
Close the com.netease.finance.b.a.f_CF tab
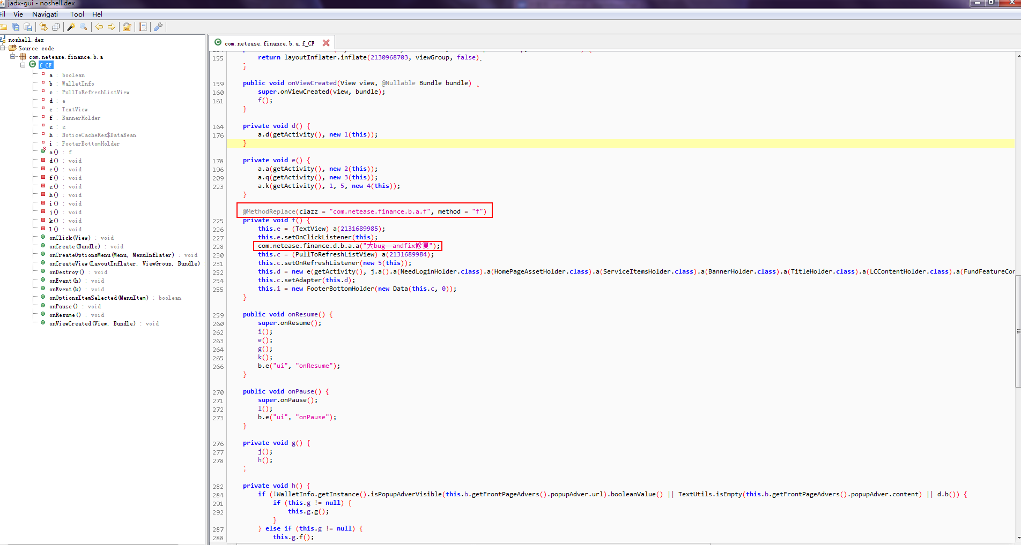pyautogui.click(x=326, y=43)
